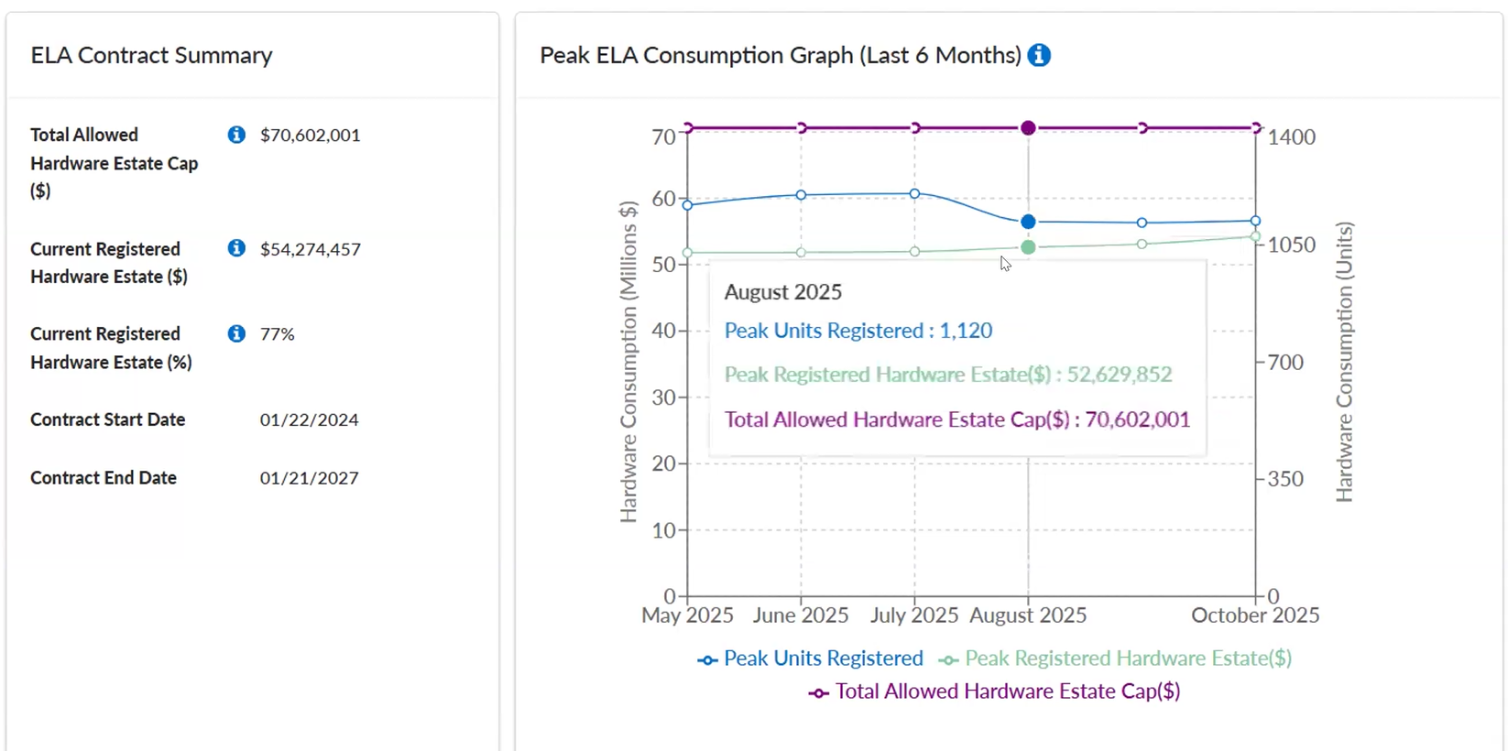
Task: Click May 2025 blue Peak Units data point
Action: point(688,205)
